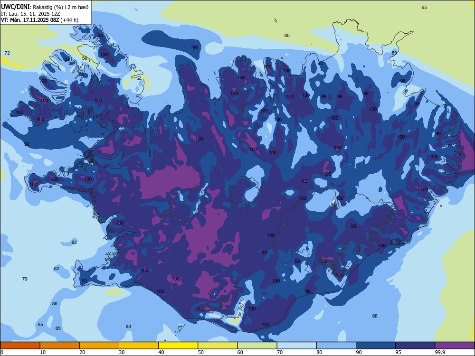Image resolution: width=475 pixels, height=356 pixels.
Task: Click the pale blue 70–80 legend swatch
Action: (296, 346)
